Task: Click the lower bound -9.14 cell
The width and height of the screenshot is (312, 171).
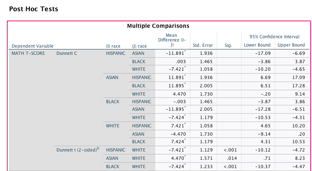Action: 264,134
